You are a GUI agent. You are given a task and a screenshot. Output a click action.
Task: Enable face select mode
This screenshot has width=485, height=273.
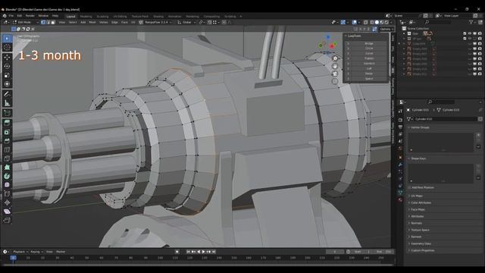coord(53,22)
